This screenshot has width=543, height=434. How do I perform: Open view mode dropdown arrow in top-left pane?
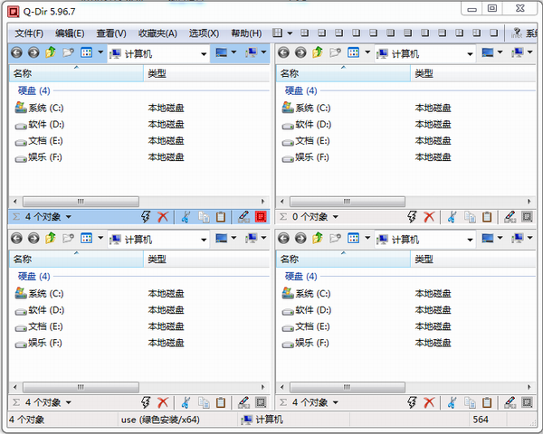(100, 52)
